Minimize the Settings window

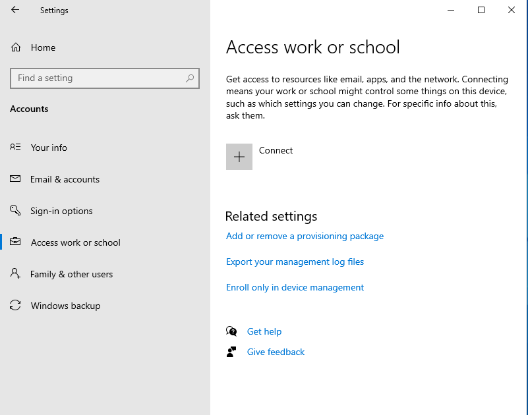point(451,10)
